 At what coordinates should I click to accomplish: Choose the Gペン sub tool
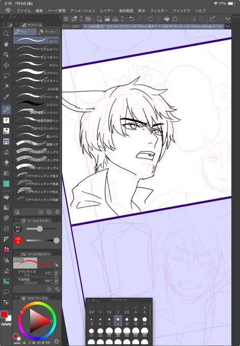(37, 40)
